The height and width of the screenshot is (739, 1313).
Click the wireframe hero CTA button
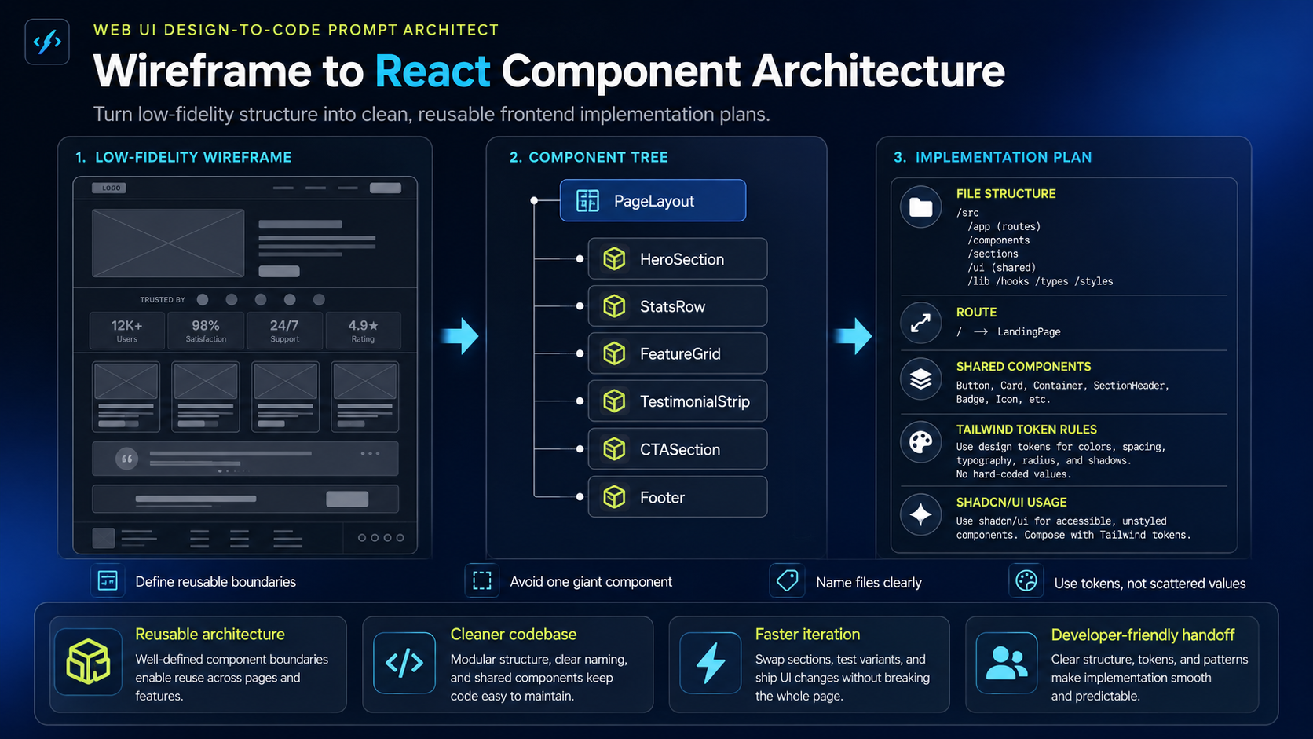(279, 272)
